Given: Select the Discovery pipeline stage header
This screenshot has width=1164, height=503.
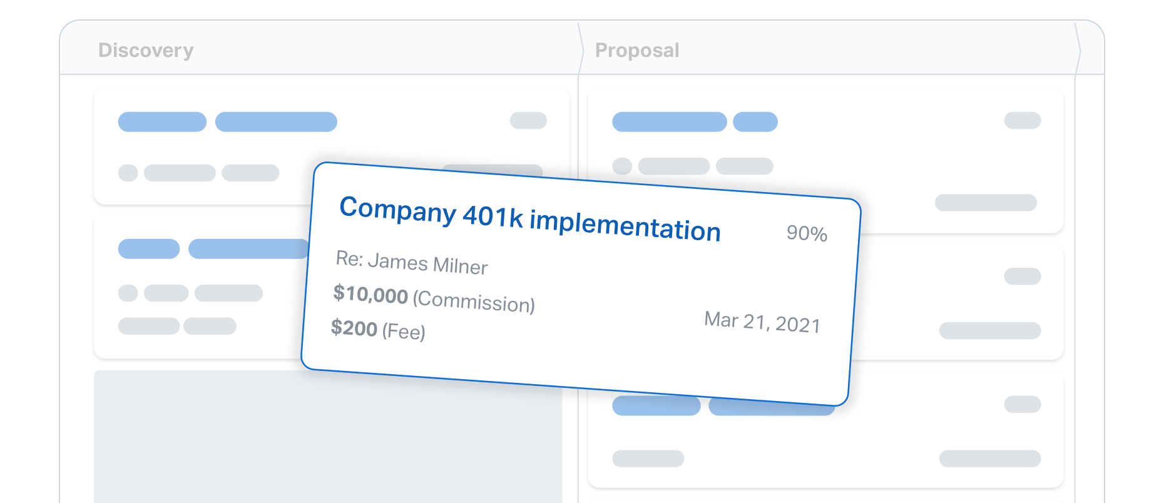Looking at the screenshot, I should pyautogui.click(x=146, y=50).
